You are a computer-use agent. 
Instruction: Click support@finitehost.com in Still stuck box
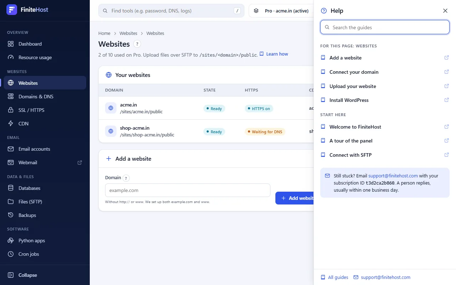[x=393, y=176]
